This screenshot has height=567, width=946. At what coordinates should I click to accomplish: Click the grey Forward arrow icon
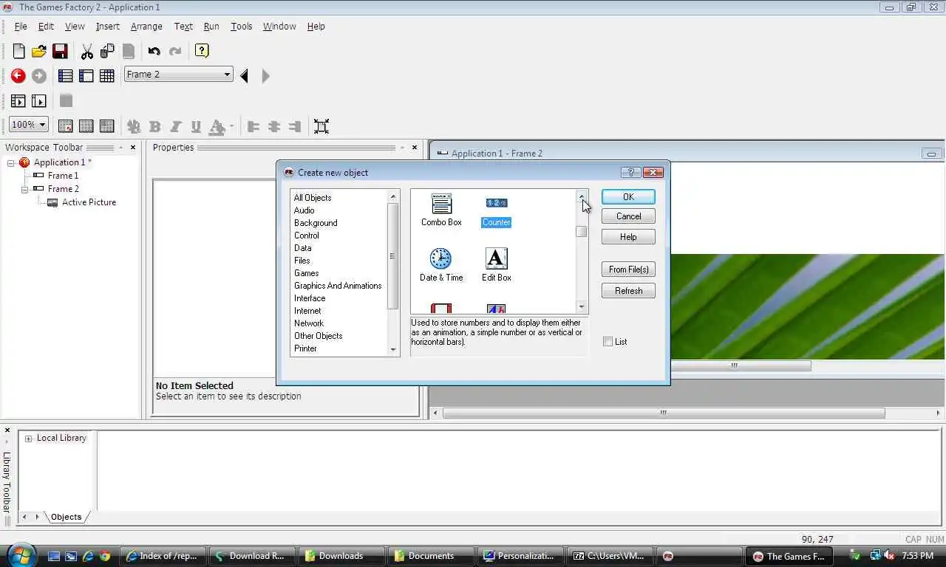pos(39,76)
